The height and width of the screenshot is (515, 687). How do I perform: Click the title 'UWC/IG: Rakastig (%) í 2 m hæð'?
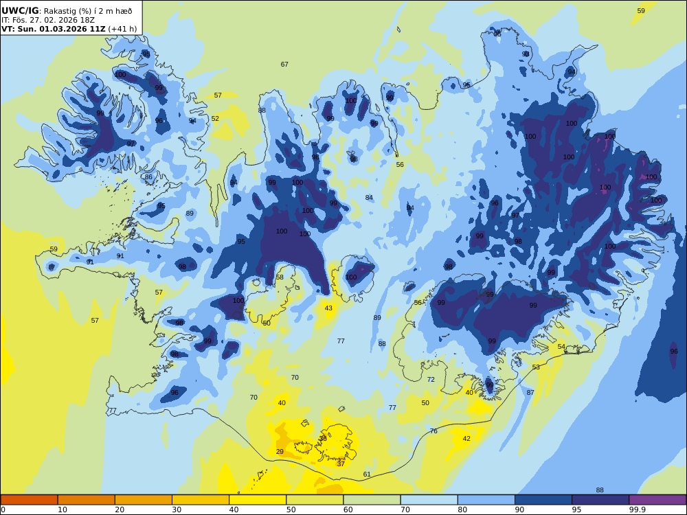click(x=67, y=11)
